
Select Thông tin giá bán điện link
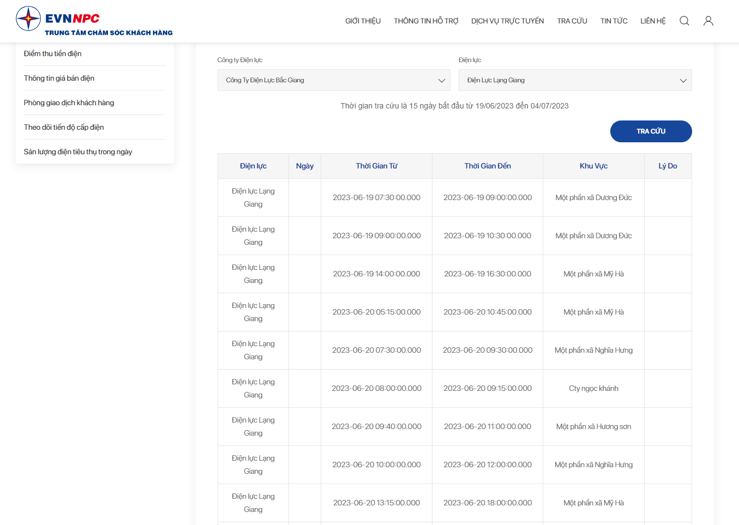tap(59, 78)
